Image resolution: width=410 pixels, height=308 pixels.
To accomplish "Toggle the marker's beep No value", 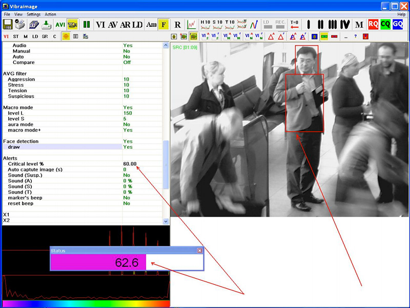I will [127, 198].
